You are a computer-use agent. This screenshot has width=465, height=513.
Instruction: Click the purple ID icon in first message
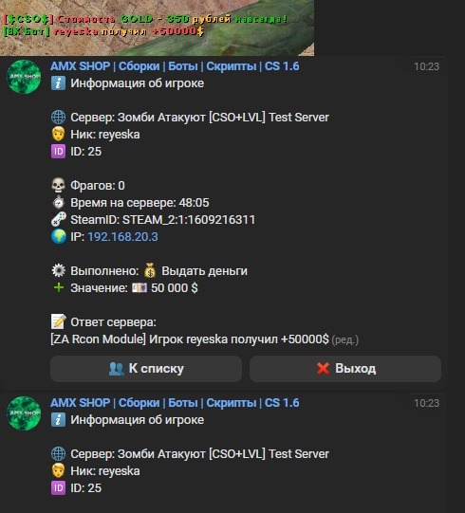click(x=58, y=152)
